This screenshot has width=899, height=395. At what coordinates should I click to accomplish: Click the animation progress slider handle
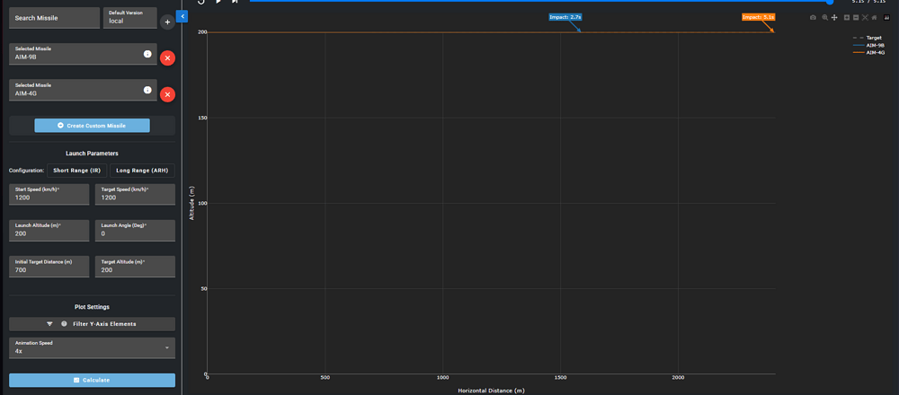830,2
